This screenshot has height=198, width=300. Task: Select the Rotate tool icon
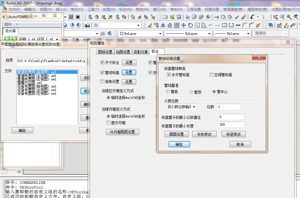click(x=190, y=25)
